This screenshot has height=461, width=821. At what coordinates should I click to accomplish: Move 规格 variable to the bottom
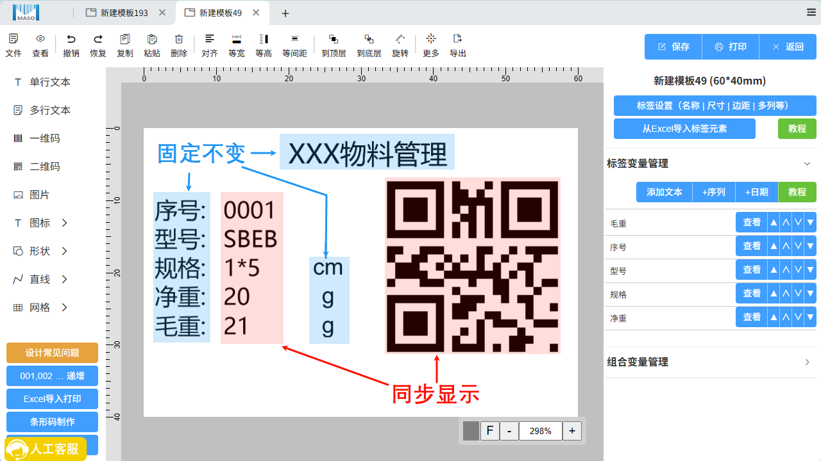(x=810, y=294)
